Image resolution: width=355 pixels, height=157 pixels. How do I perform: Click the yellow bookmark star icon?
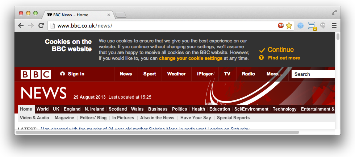(289, 25)
